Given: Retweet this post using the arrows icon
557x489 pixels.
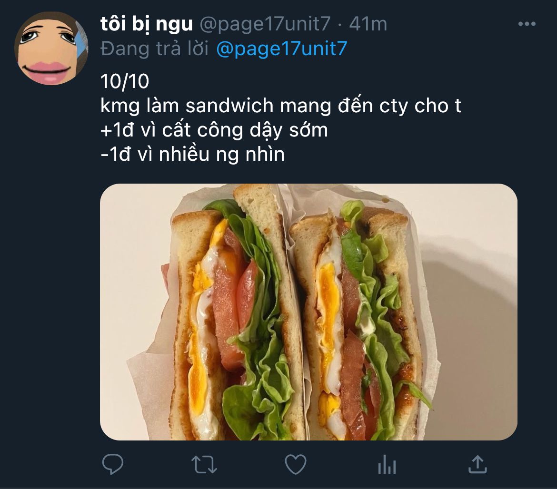Looking at the screenshot, I should 204,465.
